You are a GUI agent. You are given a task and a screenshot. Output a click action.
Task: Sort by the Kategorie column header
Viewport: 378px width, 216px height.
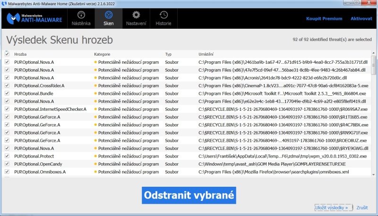point(102,54)
